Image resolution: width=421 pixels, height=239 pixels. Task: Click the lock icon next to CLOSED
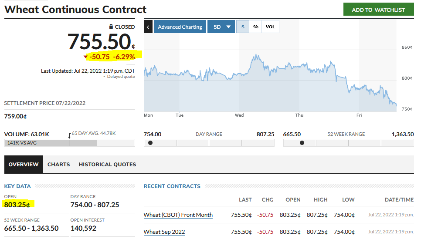[x=111, y=27]
